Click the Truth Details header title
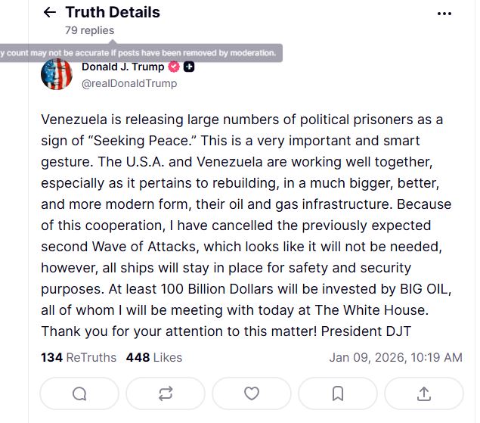 click(x=113, y=12)
